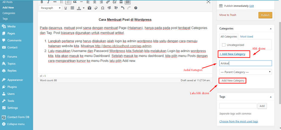Redo the last undone edit
The height and width of the screenshot is (130, 281).
(x=129, y=8)
